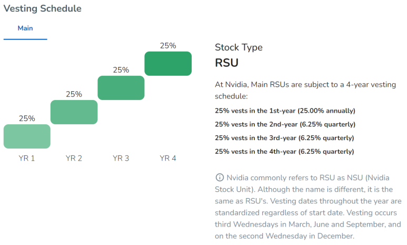Image resolution: width=407 pixels, height=245 pixels.
Task: Click the YR 2 axis label
Action: click(74, 158)
